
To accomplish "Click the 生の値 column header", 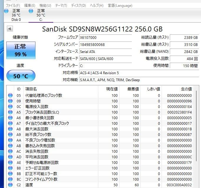I will 178,89.
